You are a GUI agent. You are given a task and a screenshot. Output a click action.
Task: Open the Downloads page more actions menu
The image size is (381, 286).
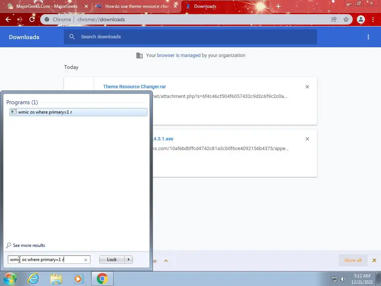[368, 37]
